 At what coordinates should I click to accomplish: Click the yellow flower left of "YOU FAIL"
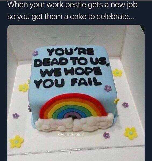click(24, 88)
